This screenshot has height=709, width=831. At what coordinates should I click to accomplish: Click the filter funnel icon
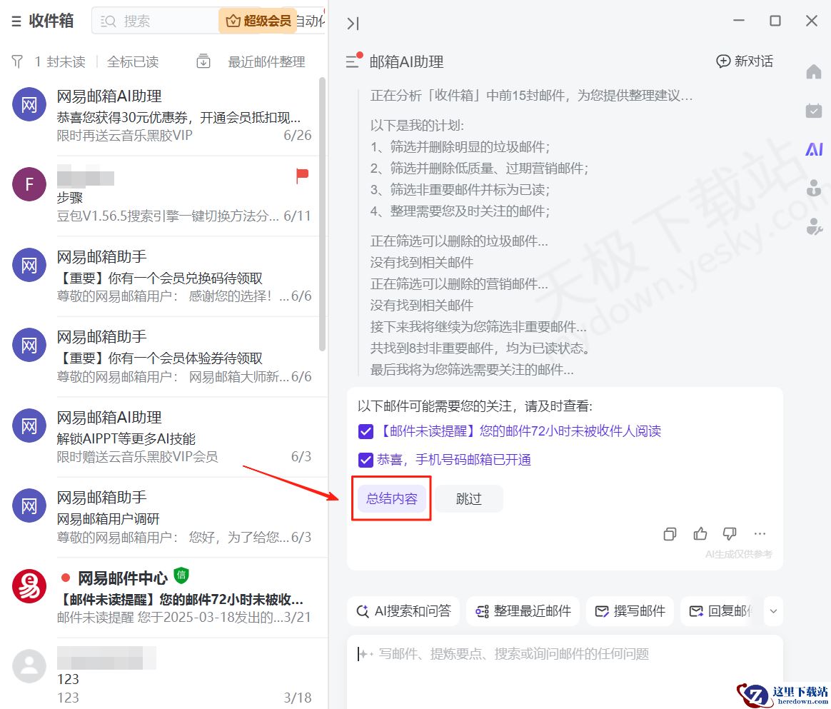coord(17,61)
